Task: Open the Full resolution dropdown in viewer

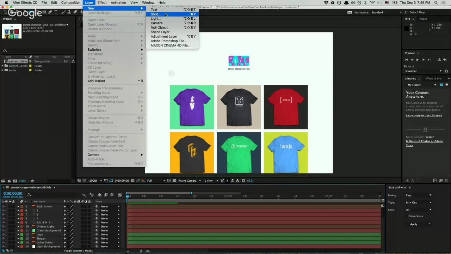Action: click(x=156, y=181)
